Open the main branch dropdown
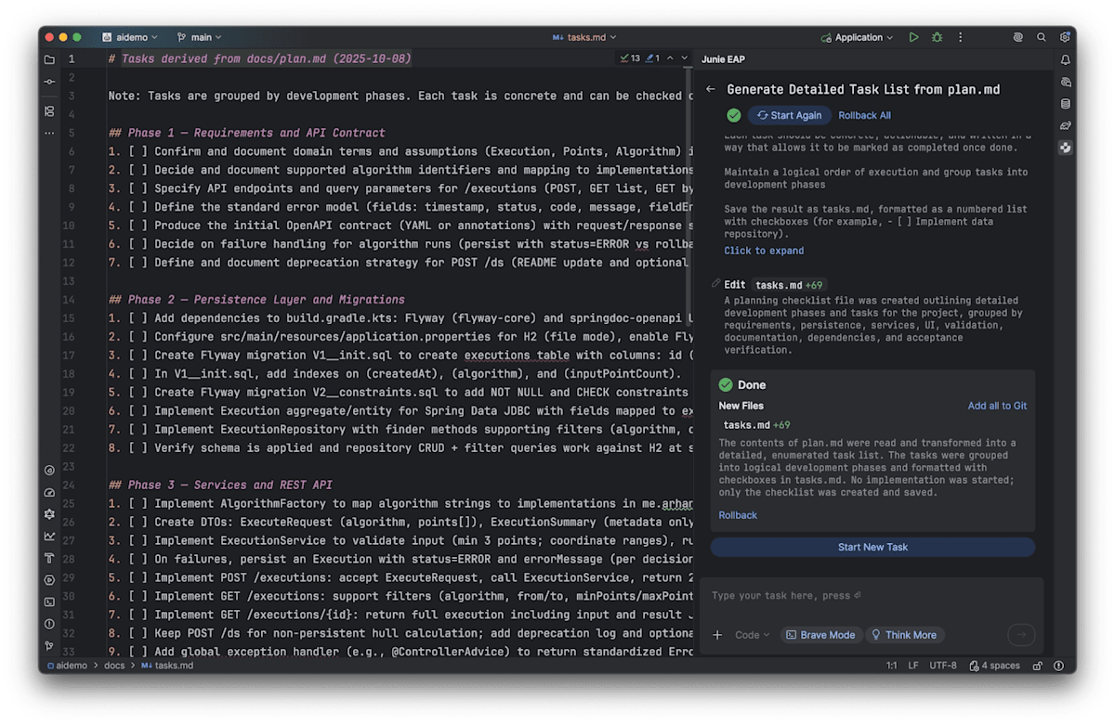 [x=199, y=37]
